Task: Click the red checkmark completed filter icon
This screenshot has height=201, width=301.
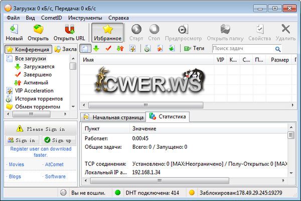Action: (108, 49)
